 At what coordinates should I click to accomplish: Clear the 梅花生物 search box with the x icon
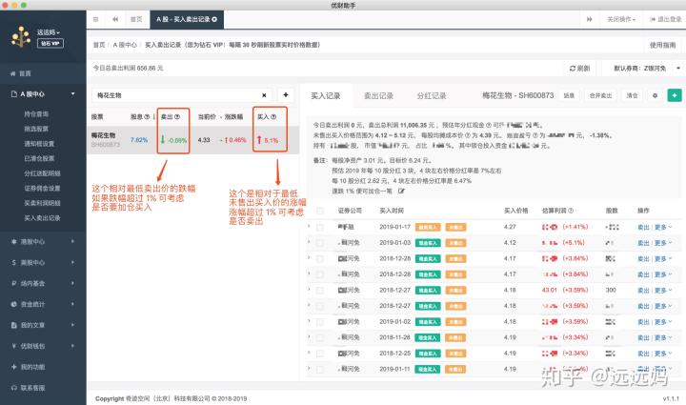point(264,95)
